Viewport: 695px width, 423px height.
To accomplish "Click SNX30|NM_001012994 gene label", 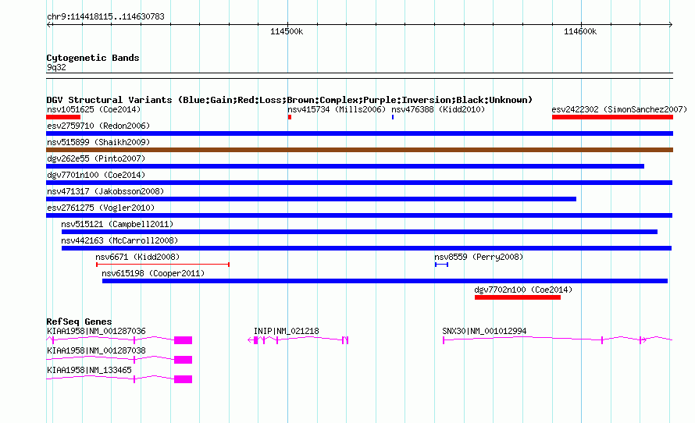I will (x=484, y=332).
